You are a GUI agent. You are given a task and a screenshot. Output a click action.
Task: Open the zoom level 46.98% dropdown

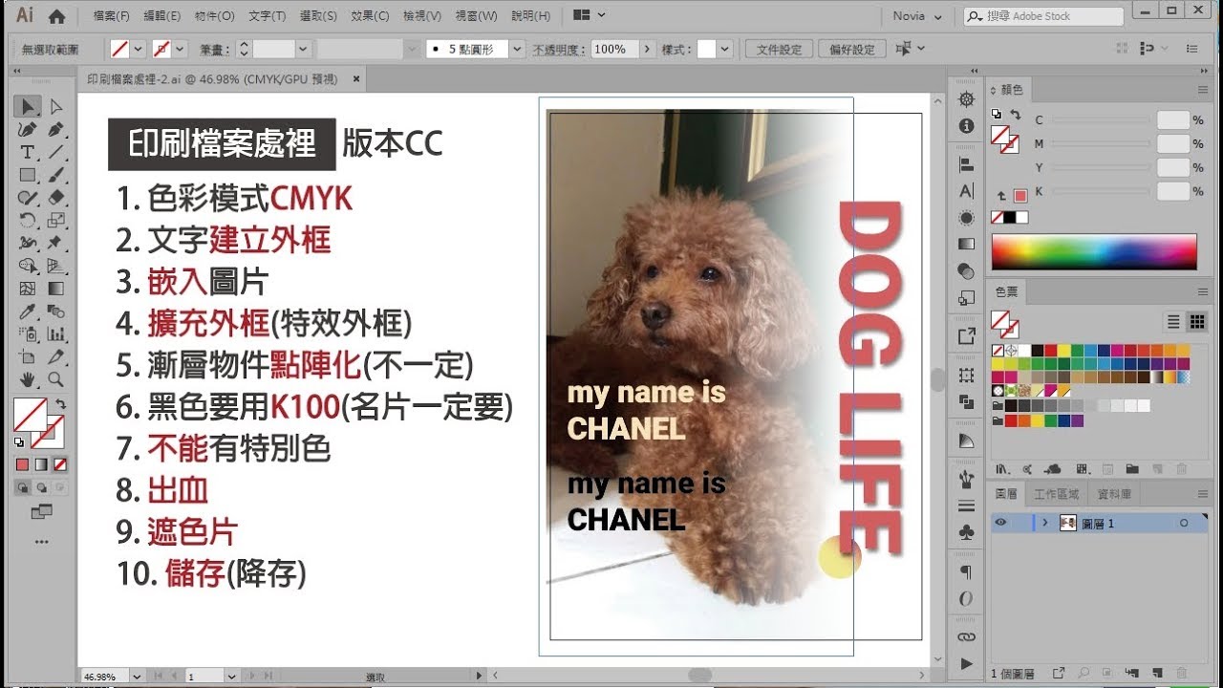136,677
